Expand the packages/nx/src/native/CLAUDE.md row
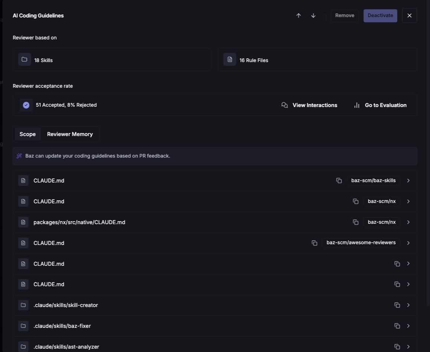This screenshot has height=352, width=430. [x=408, y=222]
